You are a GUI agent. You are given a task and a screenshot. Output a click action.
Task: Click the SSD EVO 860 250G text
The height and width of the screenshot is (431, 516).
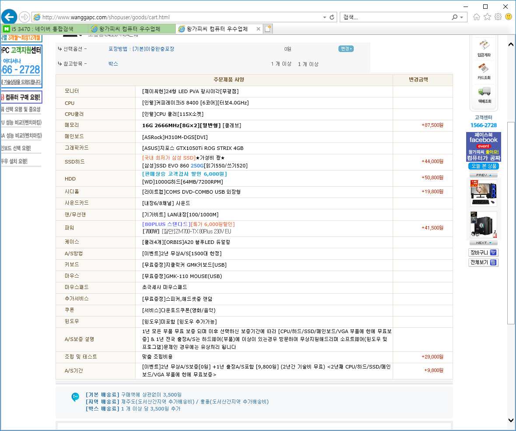195,166
